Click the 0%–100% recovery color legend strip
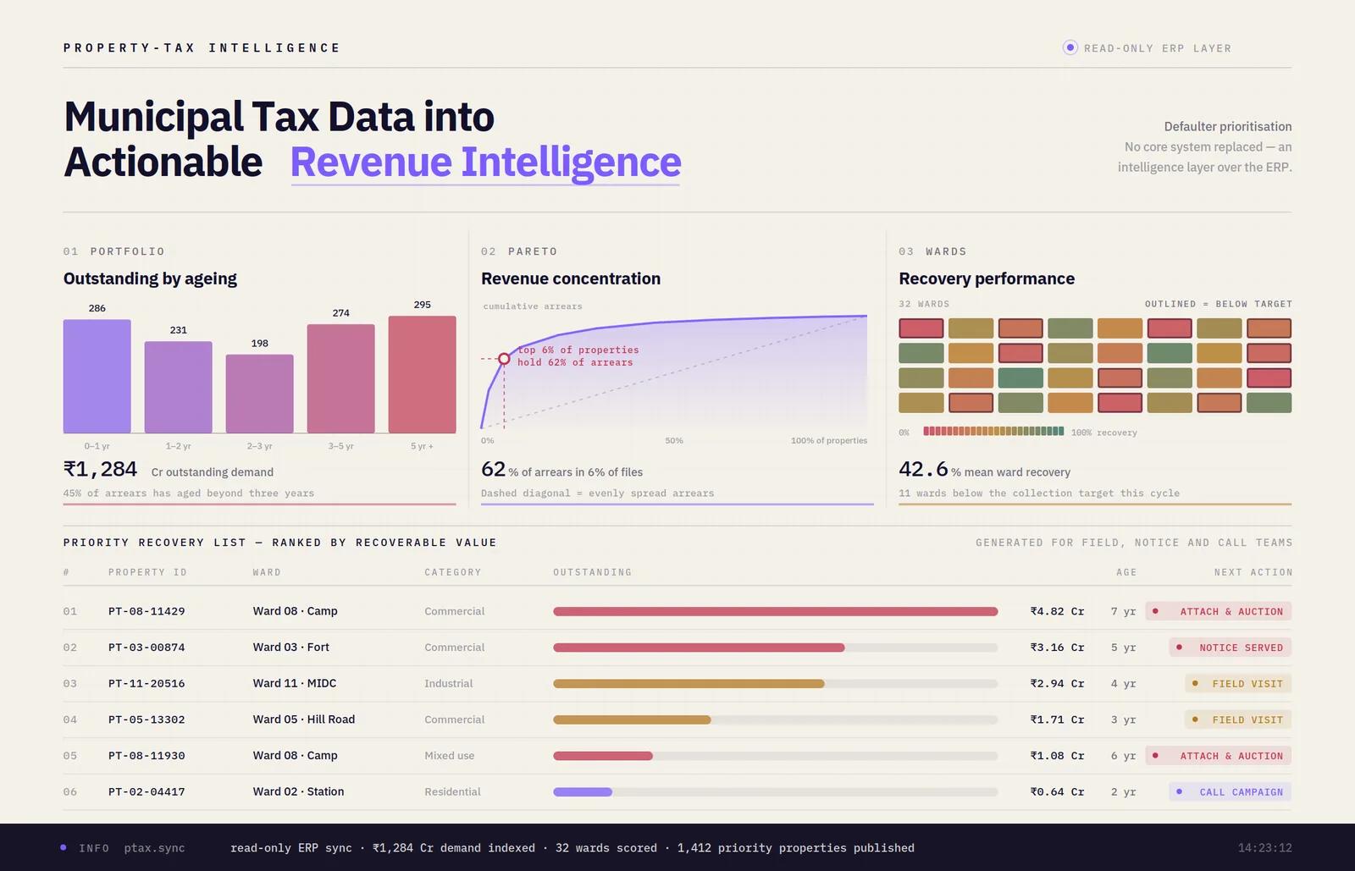 click(993, 431)
